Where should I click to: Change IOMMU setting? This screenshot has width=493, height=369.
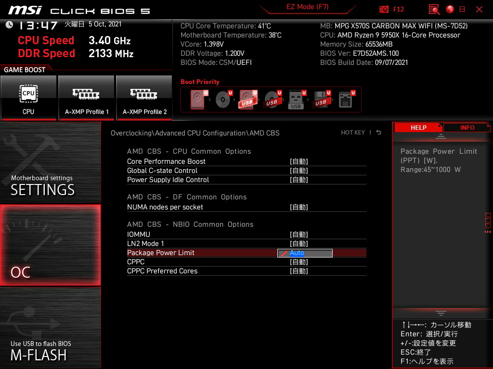246,234
